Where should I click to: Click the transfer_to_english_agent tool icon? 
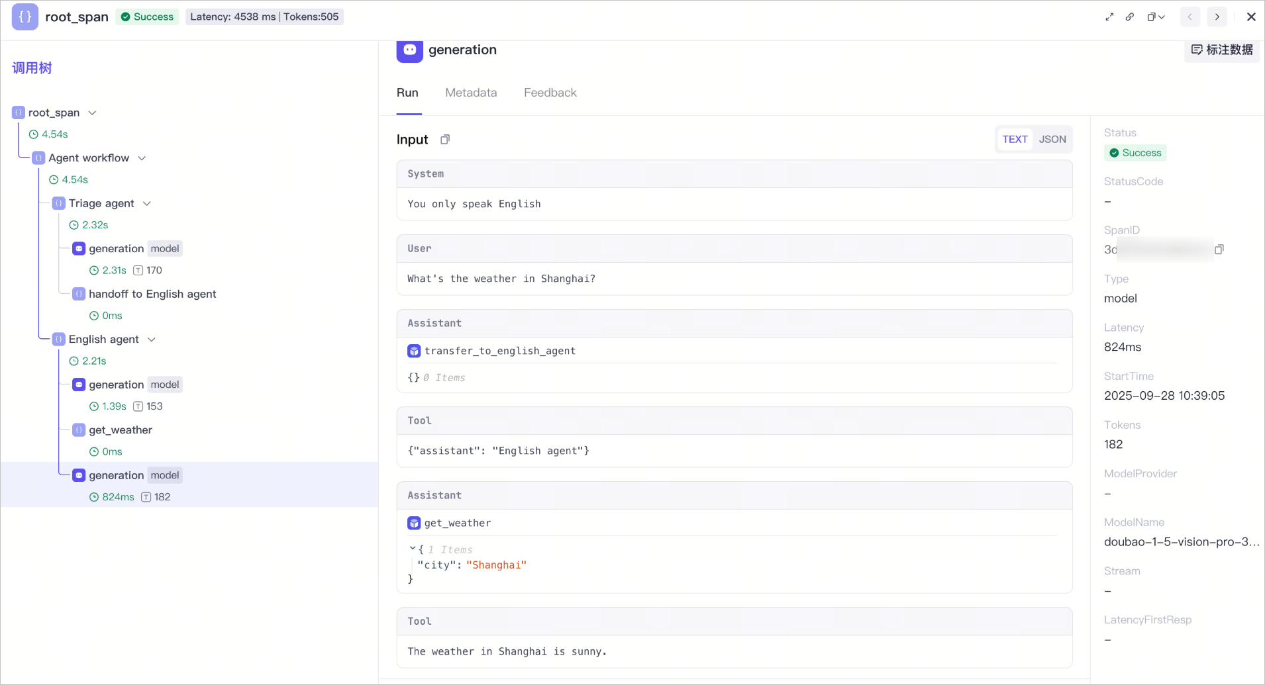(x=414, y=351)
